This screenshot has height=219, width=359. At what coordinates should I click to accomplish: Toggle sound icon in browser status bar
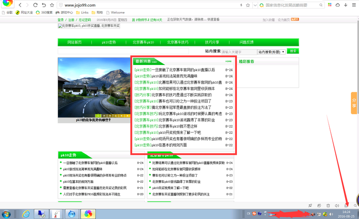(x=337, y=206)
